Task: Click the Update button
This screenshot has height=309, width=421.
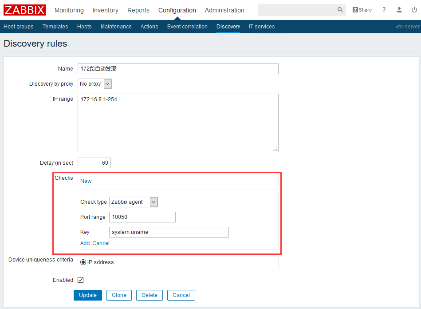Action: click(x=88, y=295)
